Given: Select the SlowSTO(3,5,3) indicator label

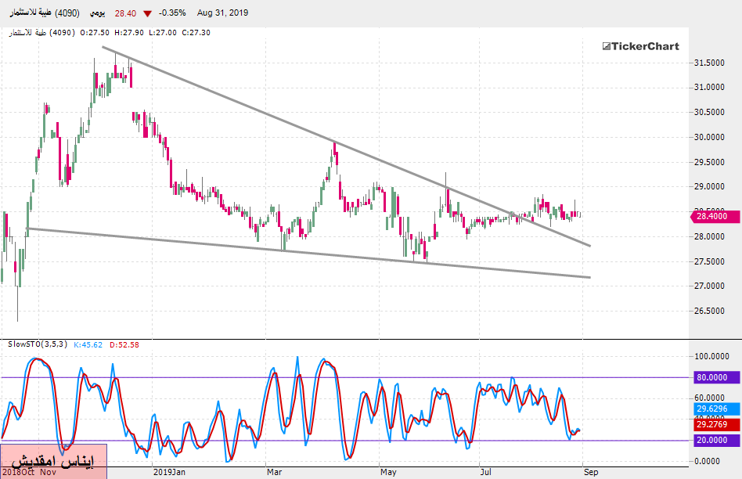Looking at the screenshot, I should 37,344.
